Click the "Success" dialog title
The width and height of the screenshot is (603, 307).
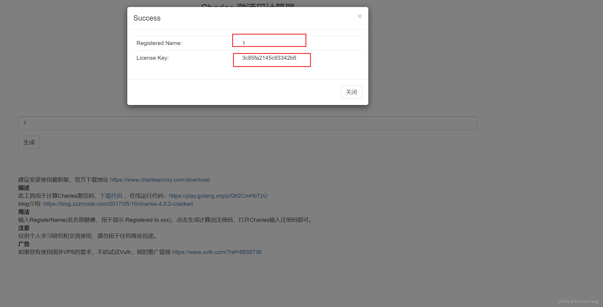click(147, 18)
